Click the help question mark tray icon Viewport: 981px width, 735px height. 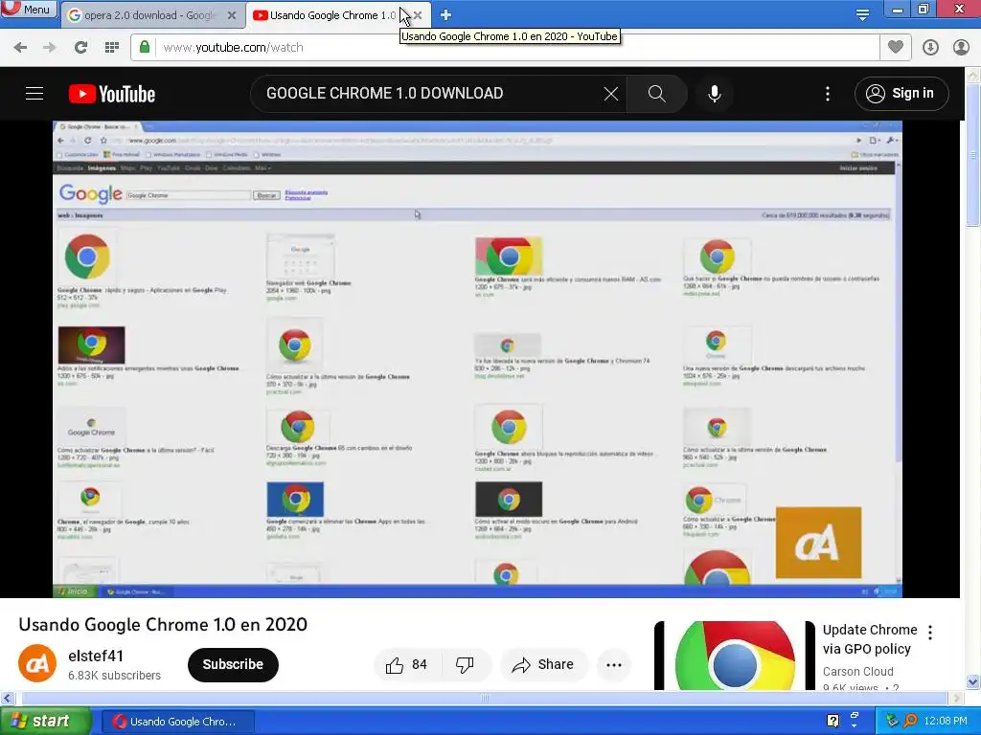tap(833, 721)
